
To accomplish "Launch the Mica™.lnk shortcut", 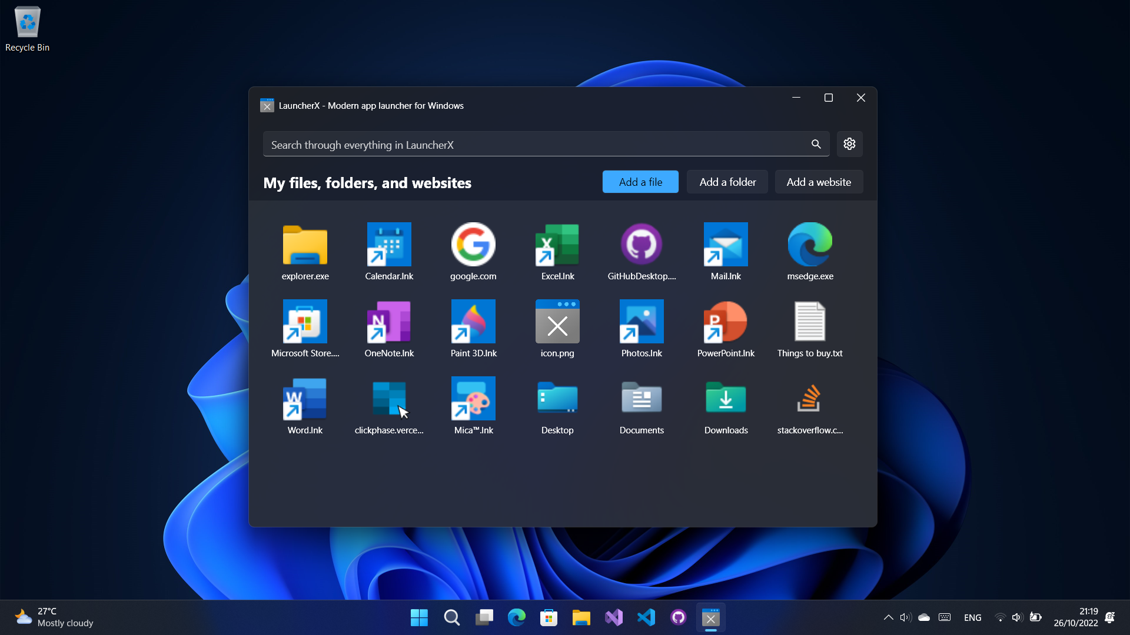I will [473, 406].
